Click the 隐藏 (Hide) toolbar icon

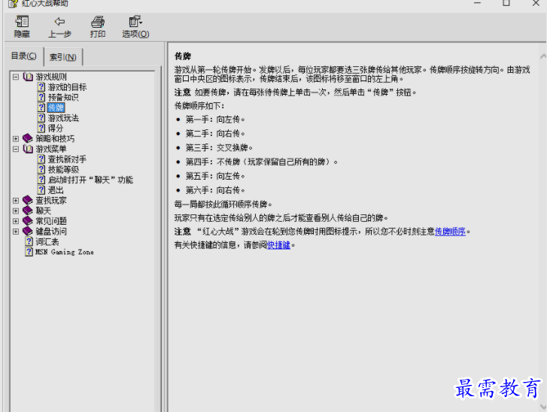pyautogui.click(x=22, y=22)
